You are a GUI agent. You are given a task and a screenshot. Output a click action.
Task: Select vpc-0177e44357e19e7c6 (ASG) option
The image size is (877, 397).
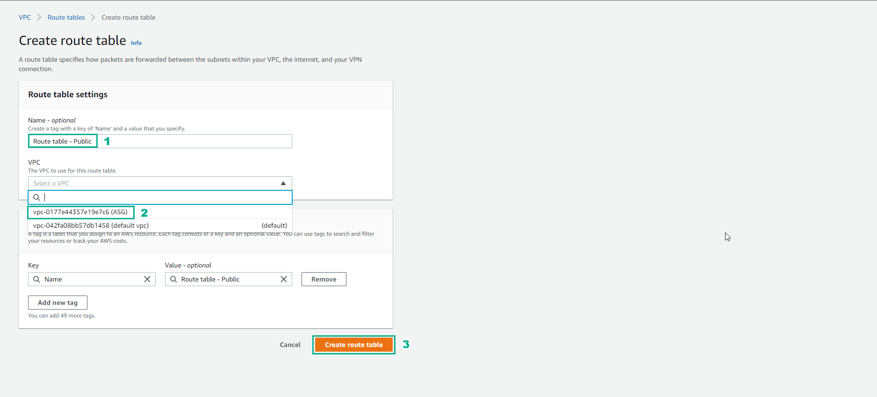[160, 212]
